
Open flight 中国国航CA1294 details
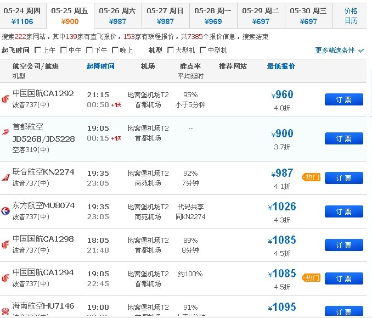[x=43, y=272]
